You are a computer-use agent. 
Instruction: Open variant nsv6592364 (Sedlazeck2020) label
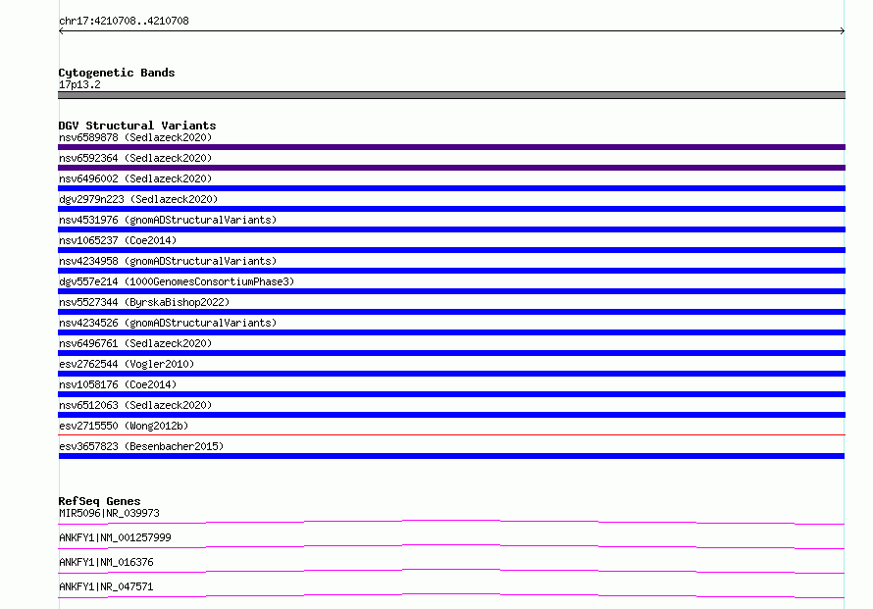click(x=135, y=158)
